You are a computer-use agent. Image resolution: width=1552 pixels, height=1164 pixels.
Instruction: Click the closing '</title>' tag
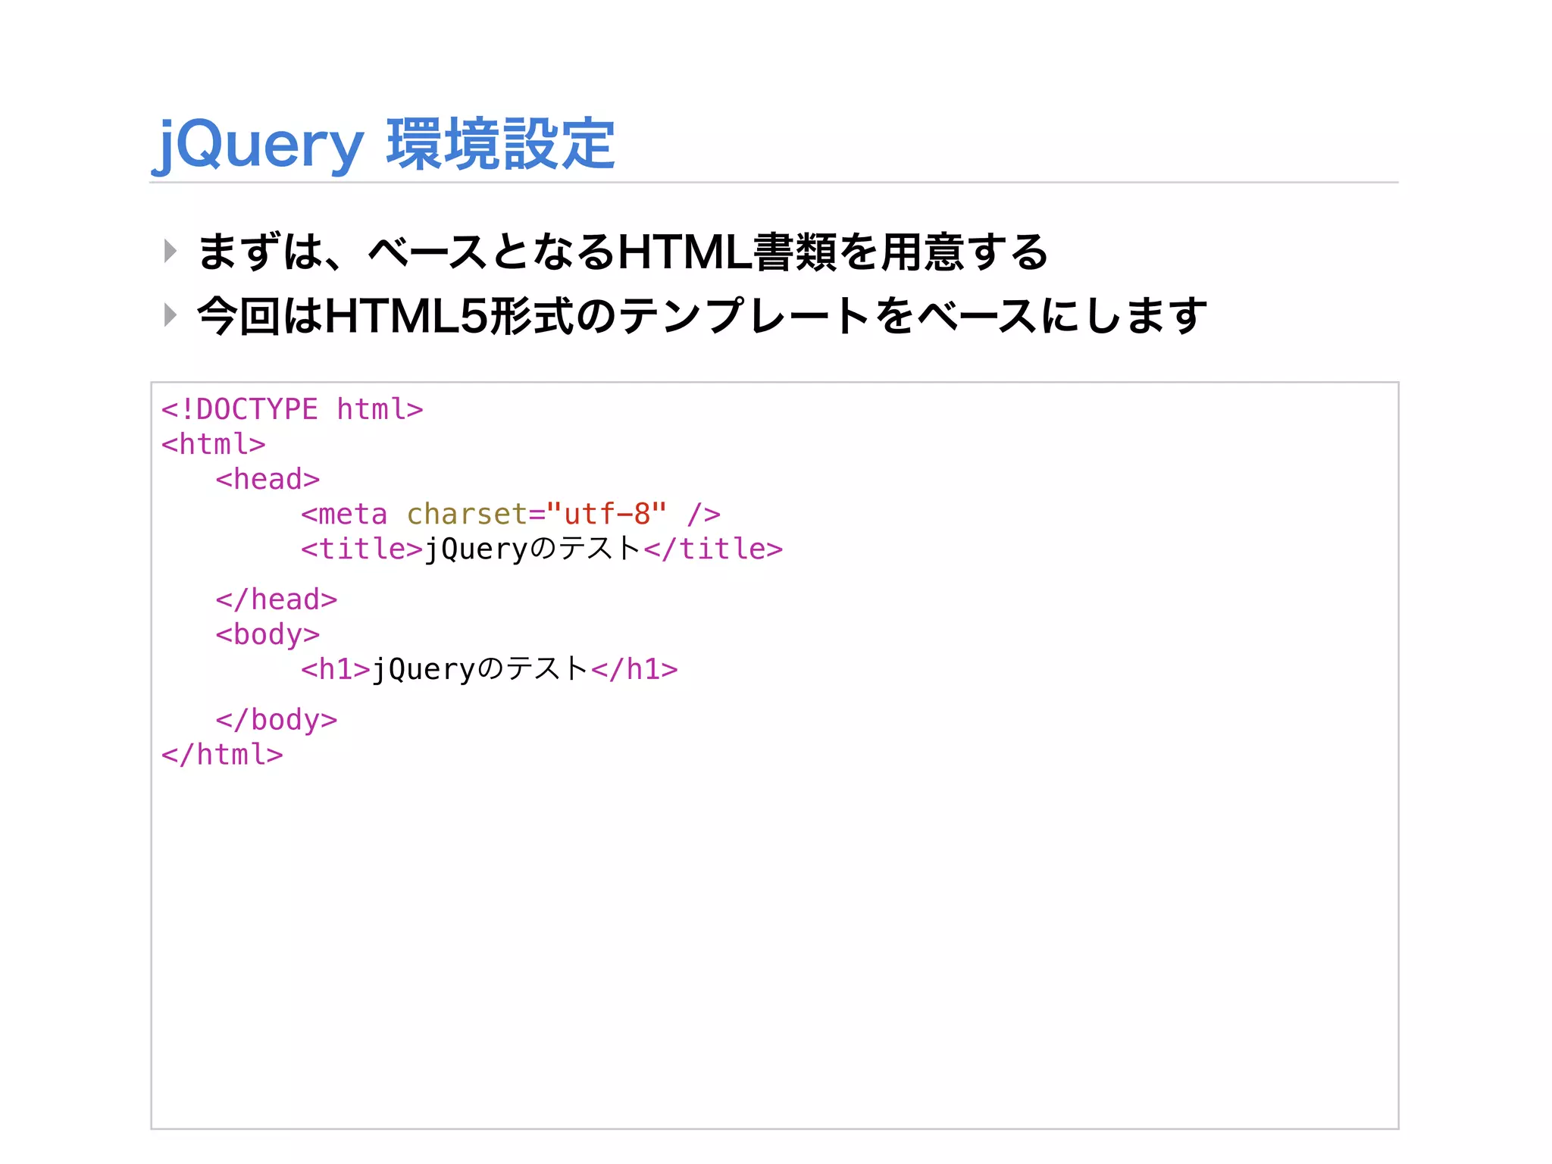pos(713,549)
